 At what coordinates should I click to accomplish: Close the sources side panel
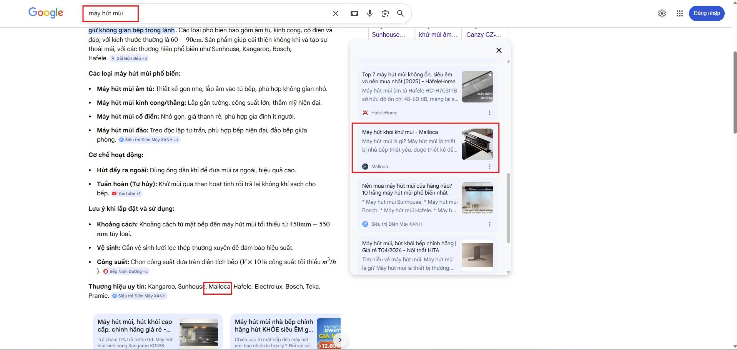499,50
